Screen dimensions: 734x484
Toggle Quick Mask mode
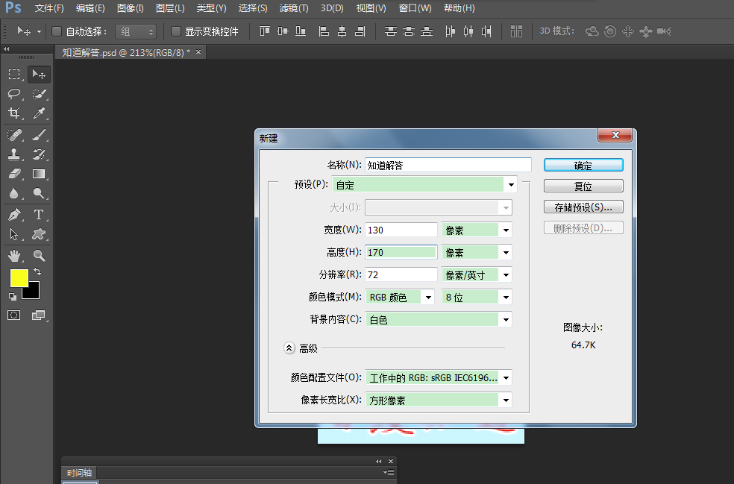coord(14,315)
